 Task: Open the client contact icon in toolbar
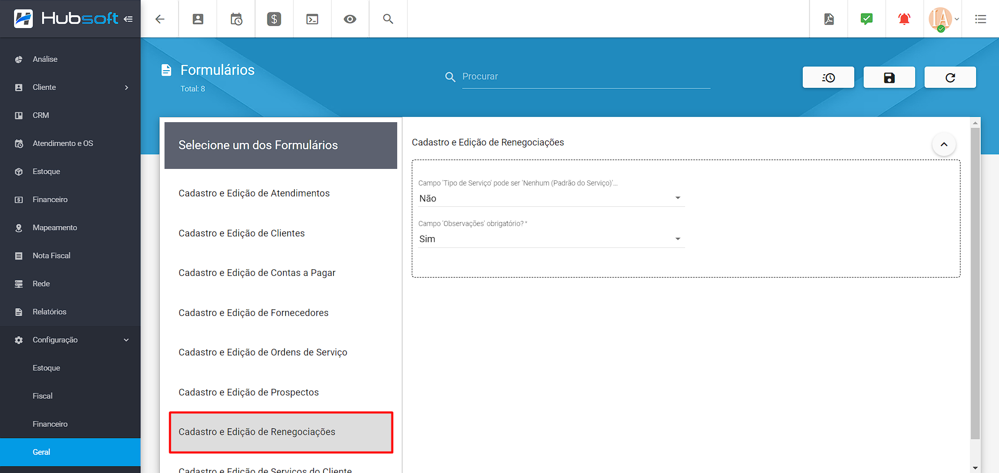tap(198, 19)
